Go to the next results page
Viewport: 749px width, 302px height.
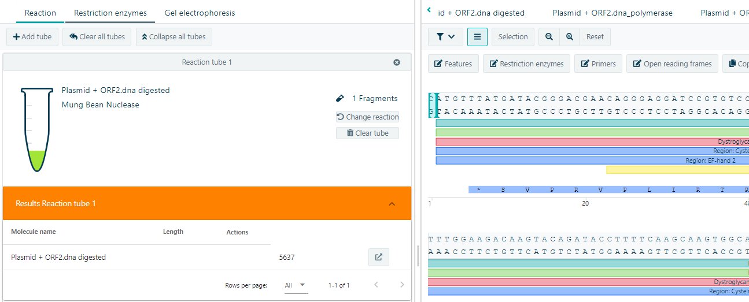tap(403, 285)
